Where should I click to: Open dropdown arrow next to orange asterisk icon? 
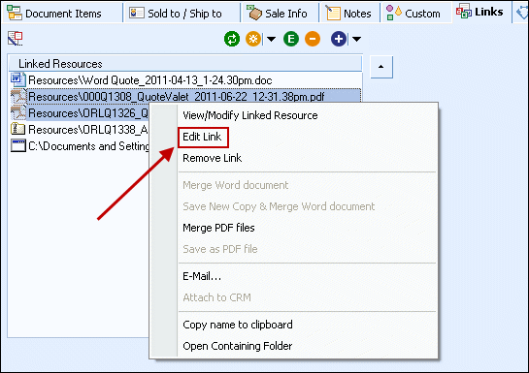pyautogui.click(x=271, y=39)
